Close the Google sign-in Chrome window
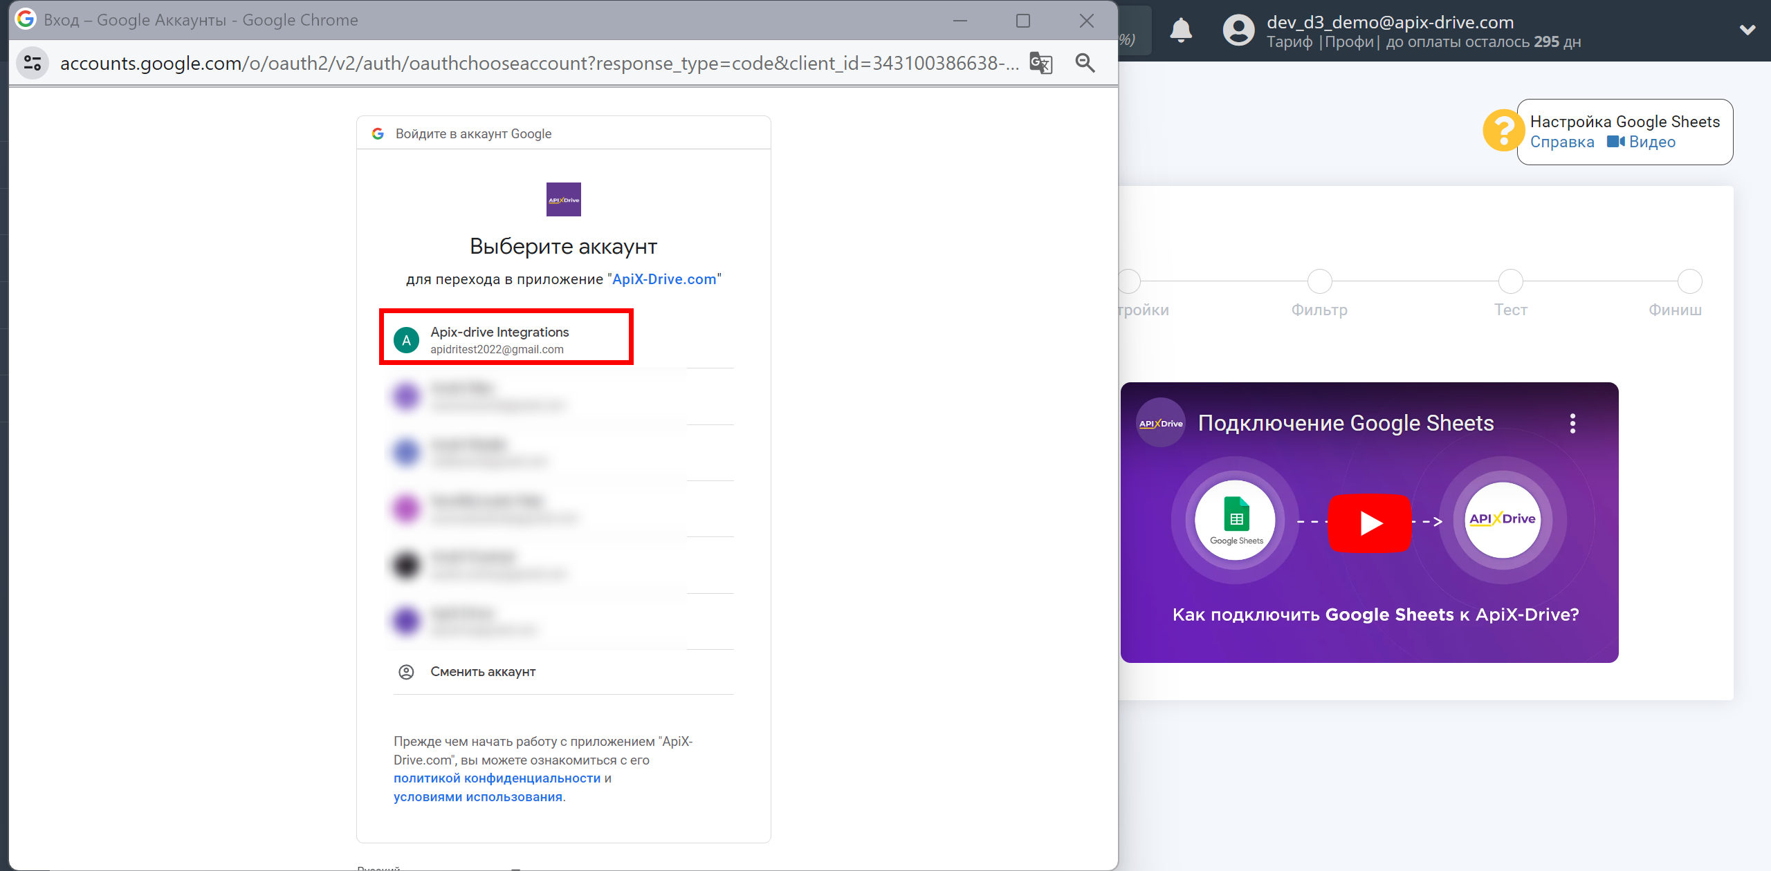 1086,21
